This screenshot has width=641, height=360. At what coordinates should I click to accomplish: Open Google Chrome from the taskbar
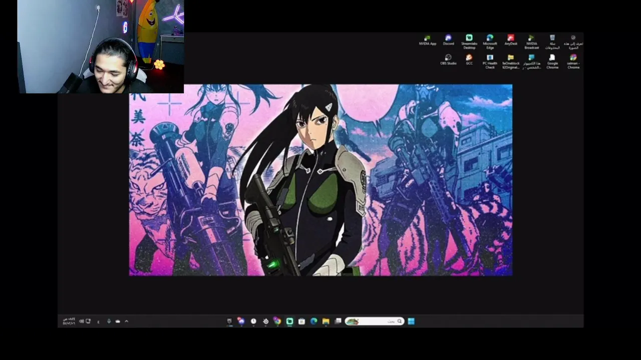click(277, 321)
